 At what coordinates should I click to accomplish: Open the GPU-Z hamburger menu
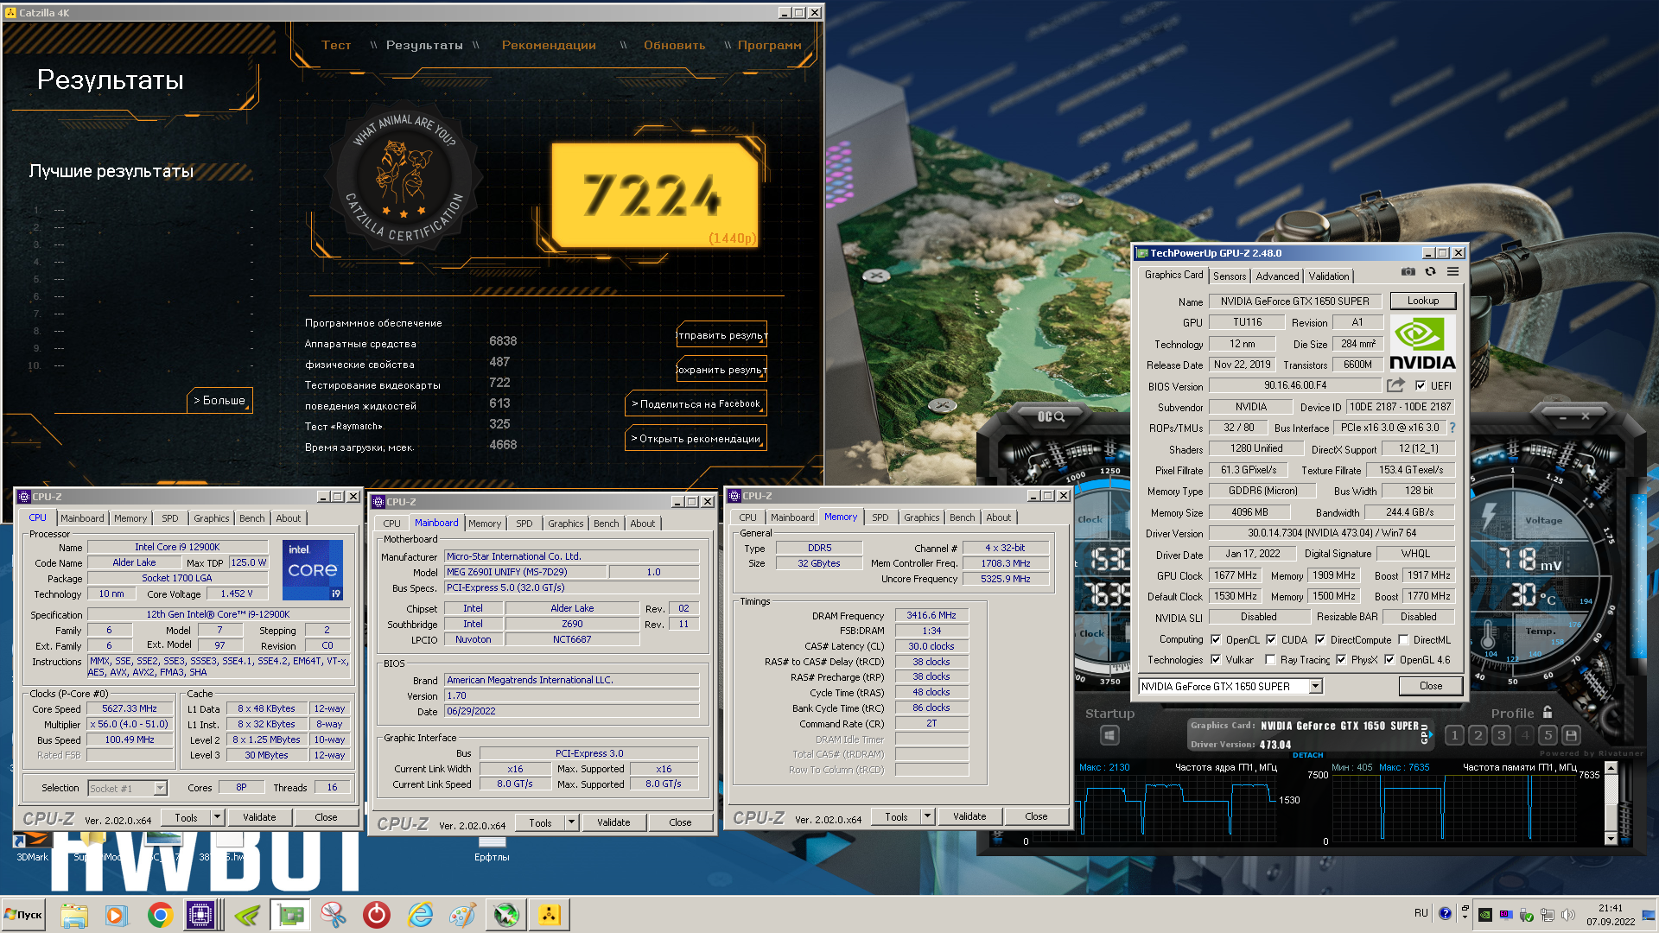click(x=1453, y=271)
